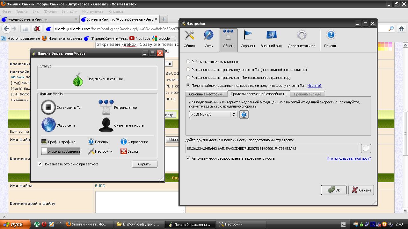Switch to the Основные настройки tab

click(206, 94)
